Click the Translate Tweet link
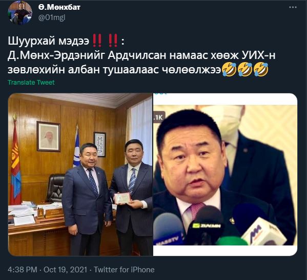 tap(31, 82)
